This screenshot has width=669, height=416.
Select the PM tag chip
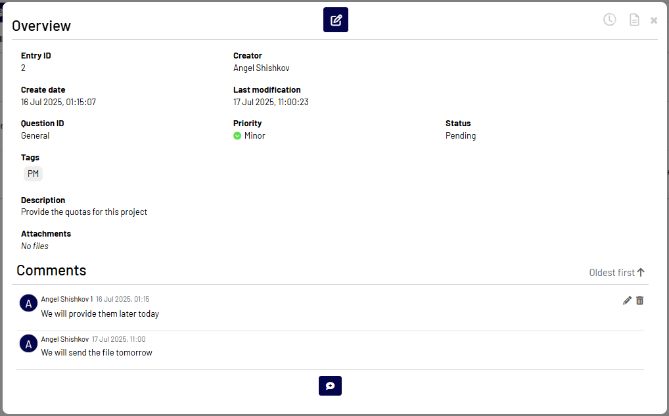click(x=33, y=173)
